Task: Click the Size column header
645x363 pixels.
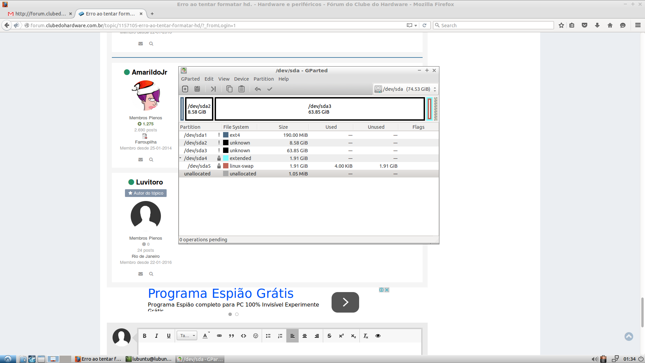Action: pos(283,127)
